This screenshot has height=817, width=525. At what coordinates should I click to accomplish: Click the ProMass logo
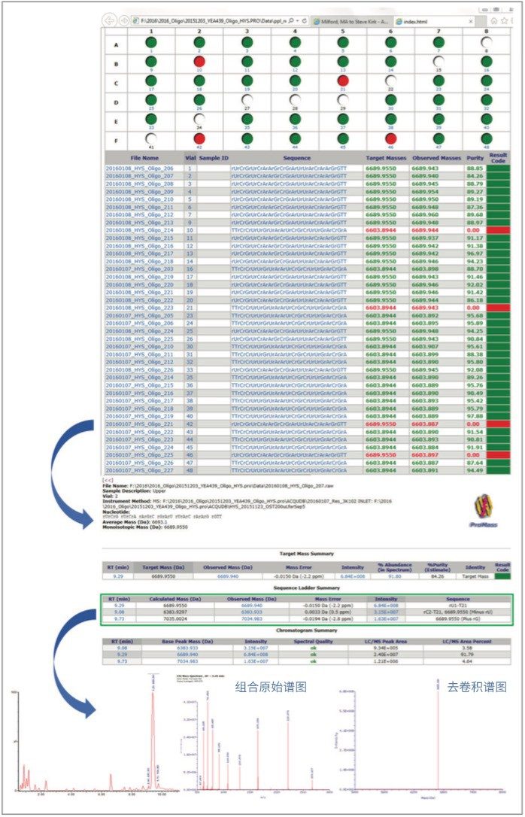(482, 511)
